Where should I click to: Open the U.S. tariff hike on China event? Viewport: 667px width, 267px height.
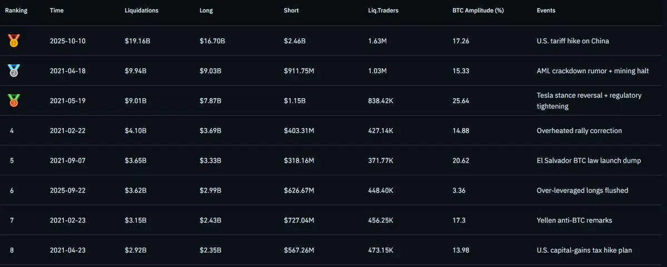tap(573, 41)
